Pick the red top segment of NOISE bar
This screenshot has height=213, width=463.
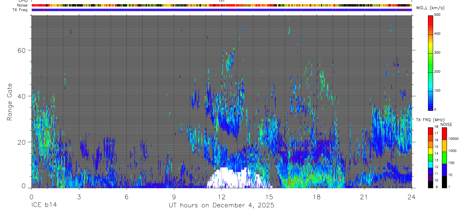pyautogui.click(x=444, y=134)
